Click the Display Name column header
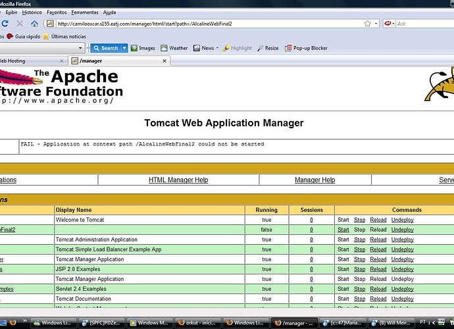Screen dimensions: 454x329 (x=149, y=210)
